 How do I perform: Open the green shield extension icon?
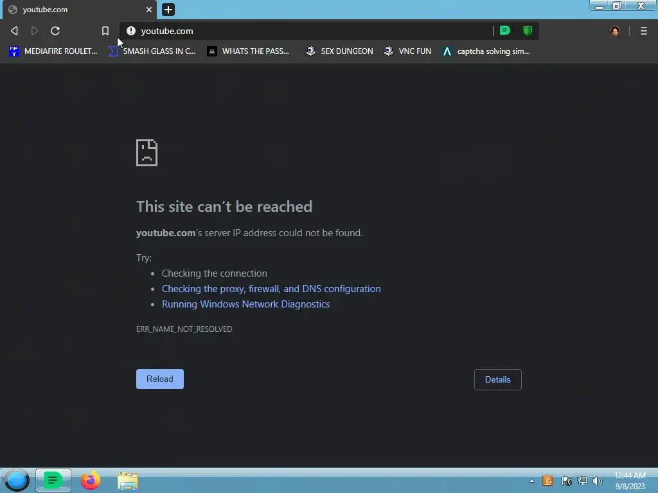pyautogui.click(x=528, y=30)
